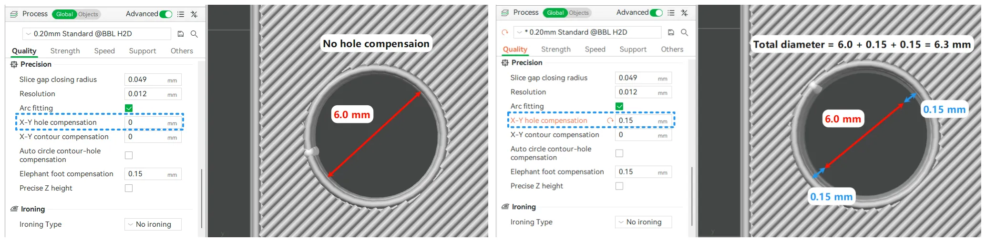
Task: Save the modified preset in the right panel
Action: click(671, 32)
